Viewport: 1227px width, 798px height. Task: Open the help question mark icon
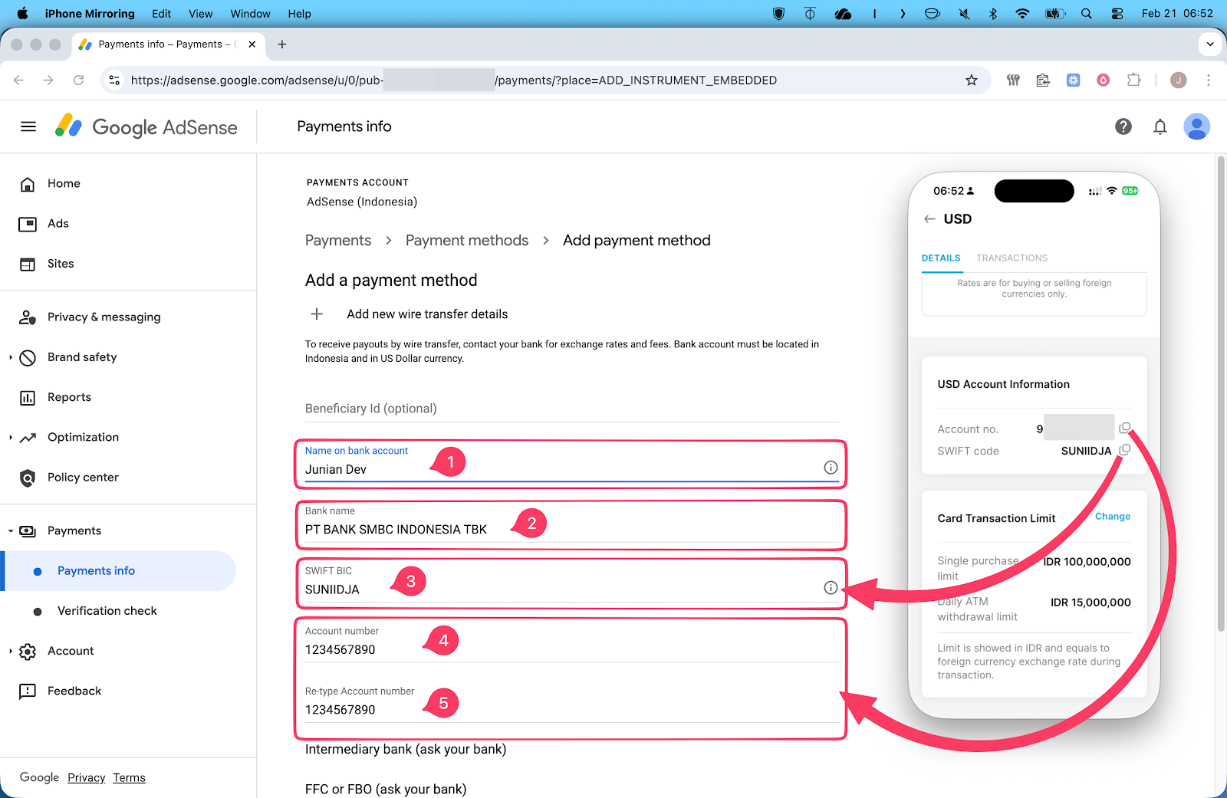coord(1123,126)
